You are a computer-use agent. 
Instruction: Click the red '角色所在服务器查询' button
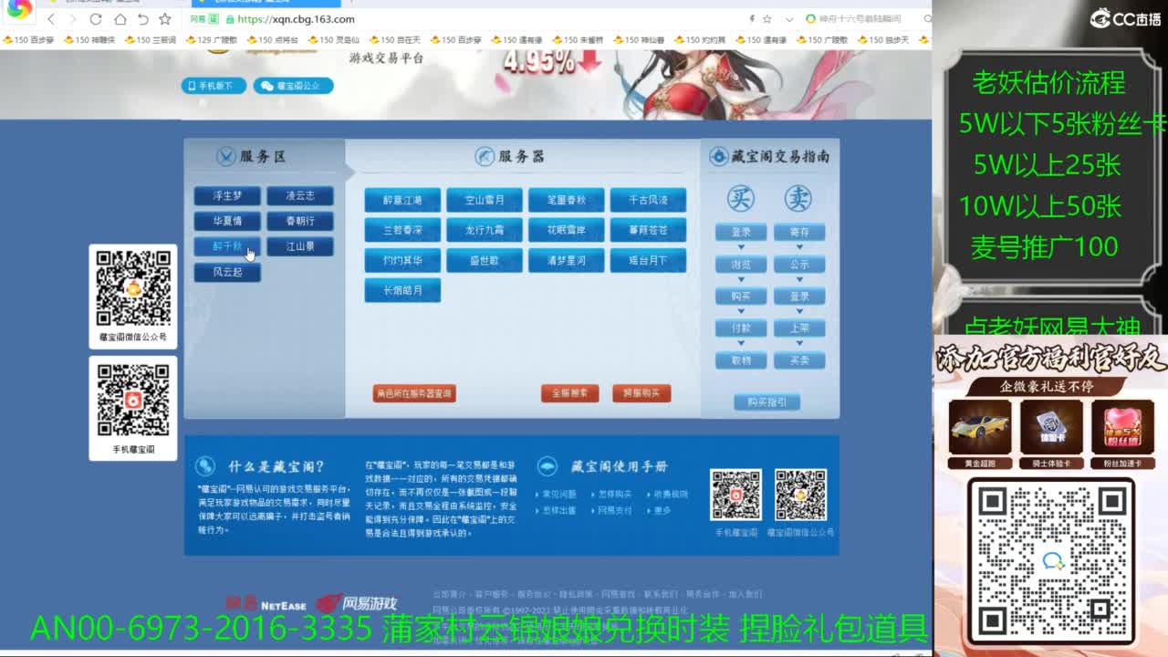[x=414, y=393]
